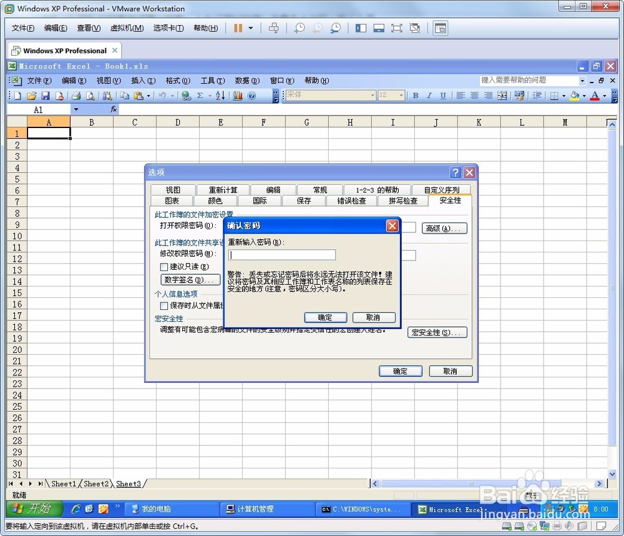Create a new Excel workbook

tap(18, 96)
